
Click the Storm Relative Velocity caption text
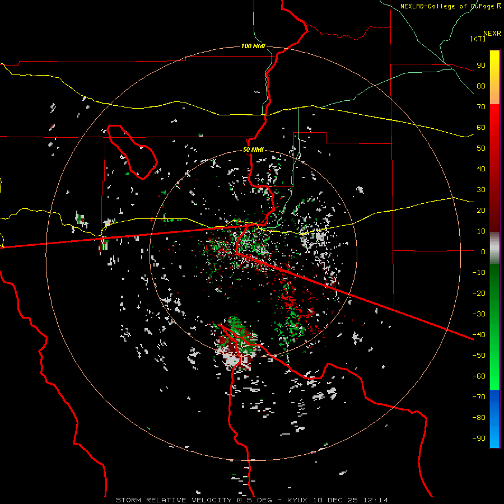click(x=251, y=500)
